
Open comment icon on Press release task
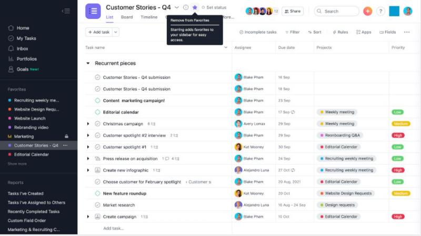[x=167, y=159]
